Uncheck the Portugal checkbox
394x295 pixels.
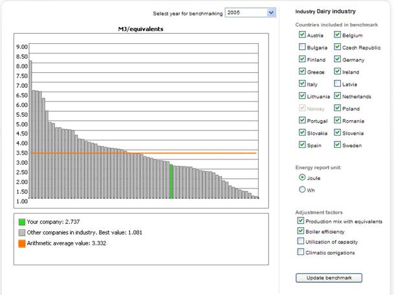coord(302,120)
